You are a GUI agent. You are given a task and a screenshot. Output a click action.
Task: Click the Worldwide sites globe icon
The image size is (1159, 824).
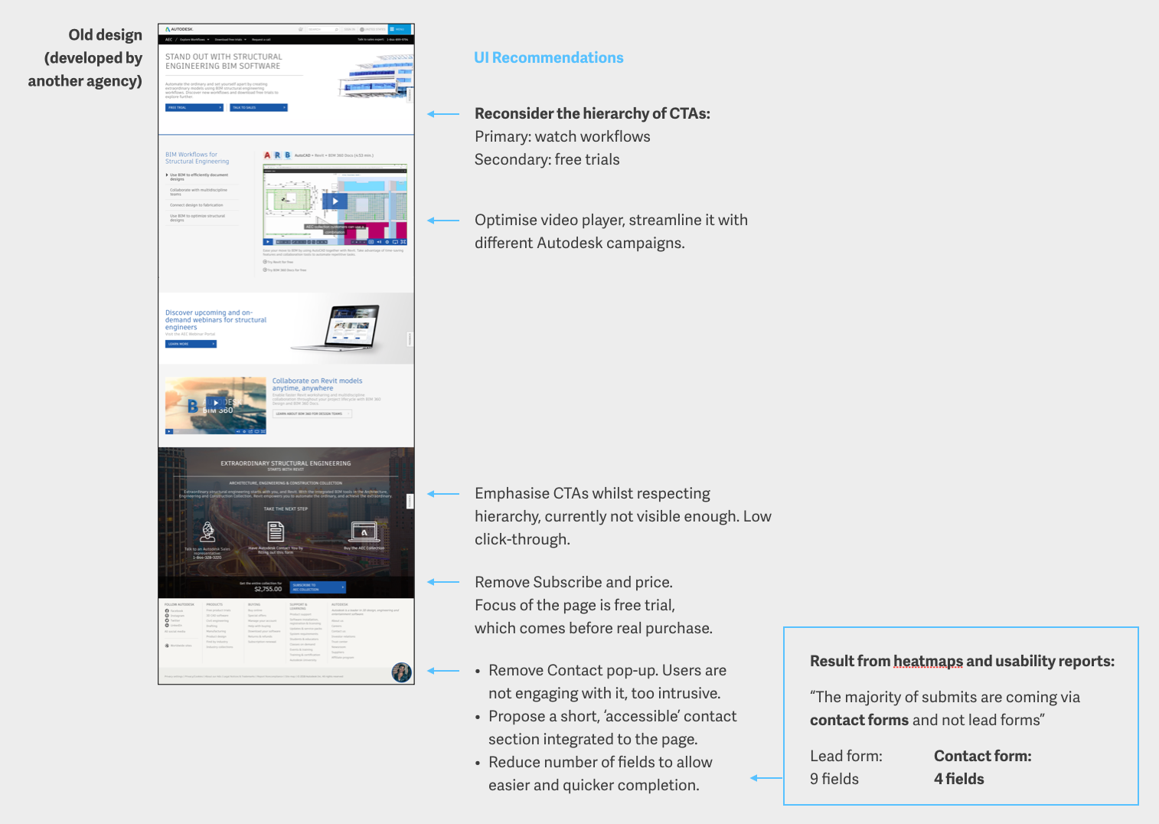point(167,646)
